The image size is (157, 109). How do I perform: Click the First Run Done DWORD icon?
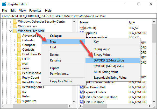coord(82,102)
